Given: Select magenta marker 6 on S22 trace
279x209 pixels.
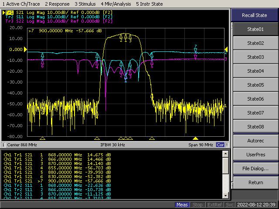Looking at the screenshot, I should click(x=42, y=64).
